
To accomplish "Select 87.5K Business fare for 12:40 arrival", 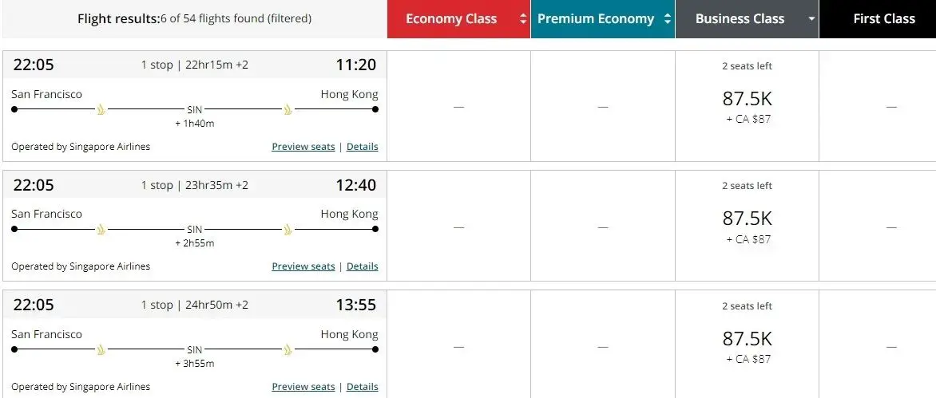I will (x=747, y=219).
